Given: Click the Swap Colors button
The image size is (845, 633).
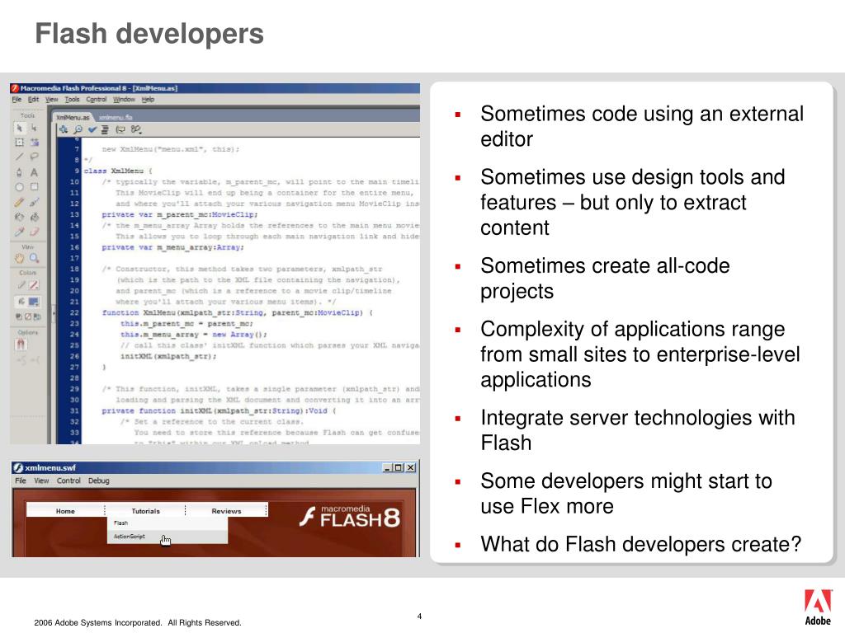Looking at the screenshot, I should [x=36, y=316].
